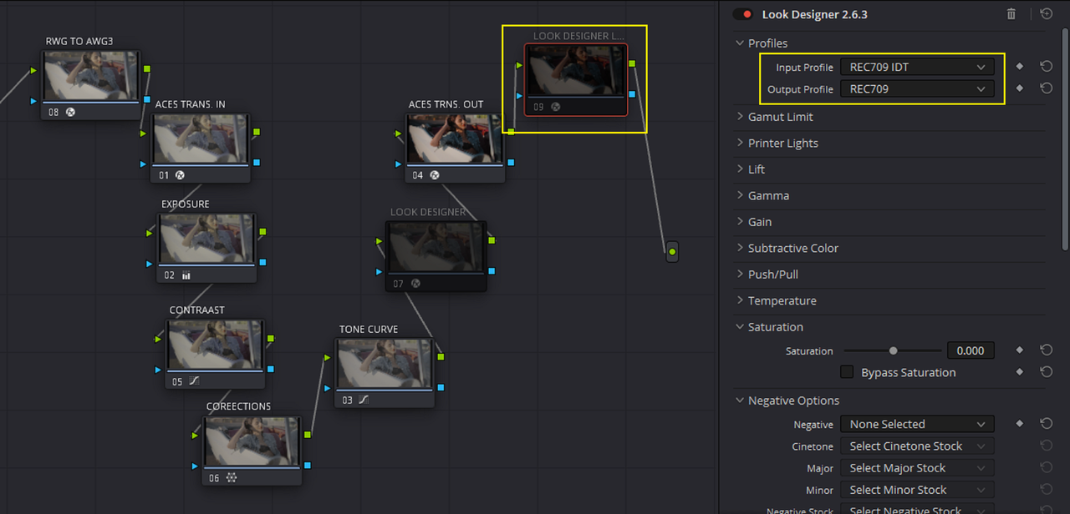Image resolution: width=1070 pixels, height=514 pixels.
Task: Add a keyframe for Negative option
Action: point(1019,424)
